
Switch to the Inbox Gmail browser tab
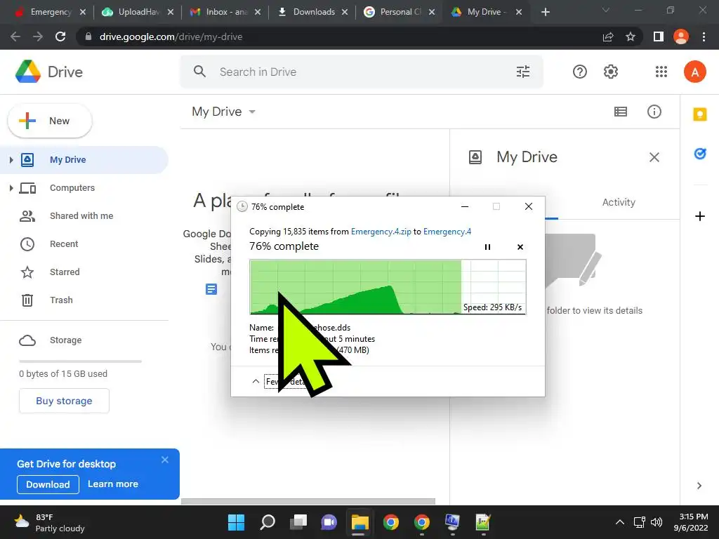[225, 12]
